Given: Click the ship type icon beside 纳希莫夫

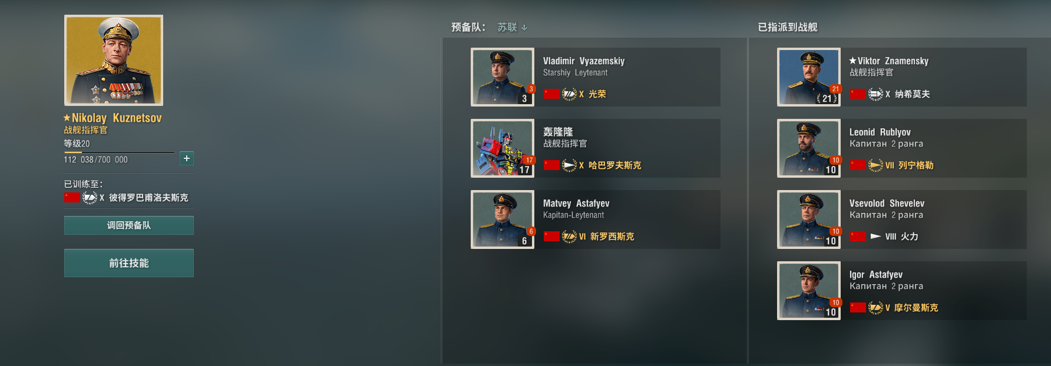Looking at the screenshot, I should [x=875, y=94].
